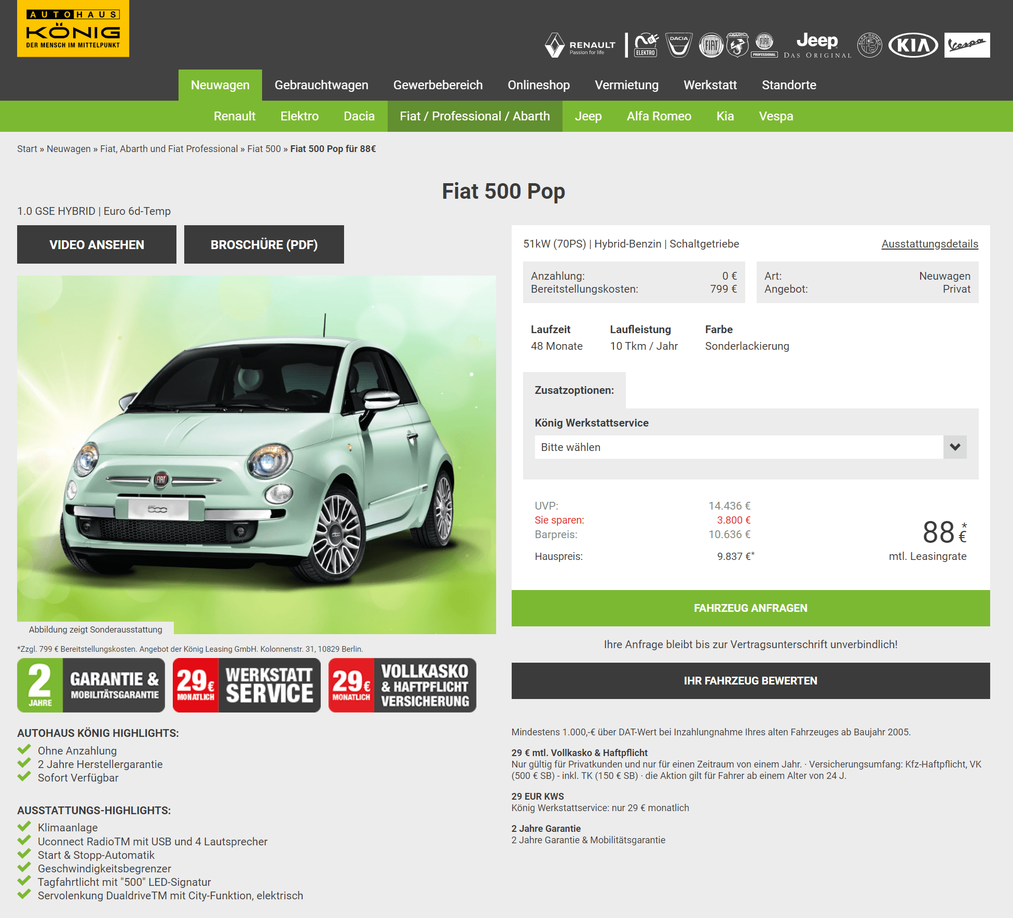Viewport: 1013px width, 918px height.
Task: Open the Standorte menu item
Action: point(789,85)
